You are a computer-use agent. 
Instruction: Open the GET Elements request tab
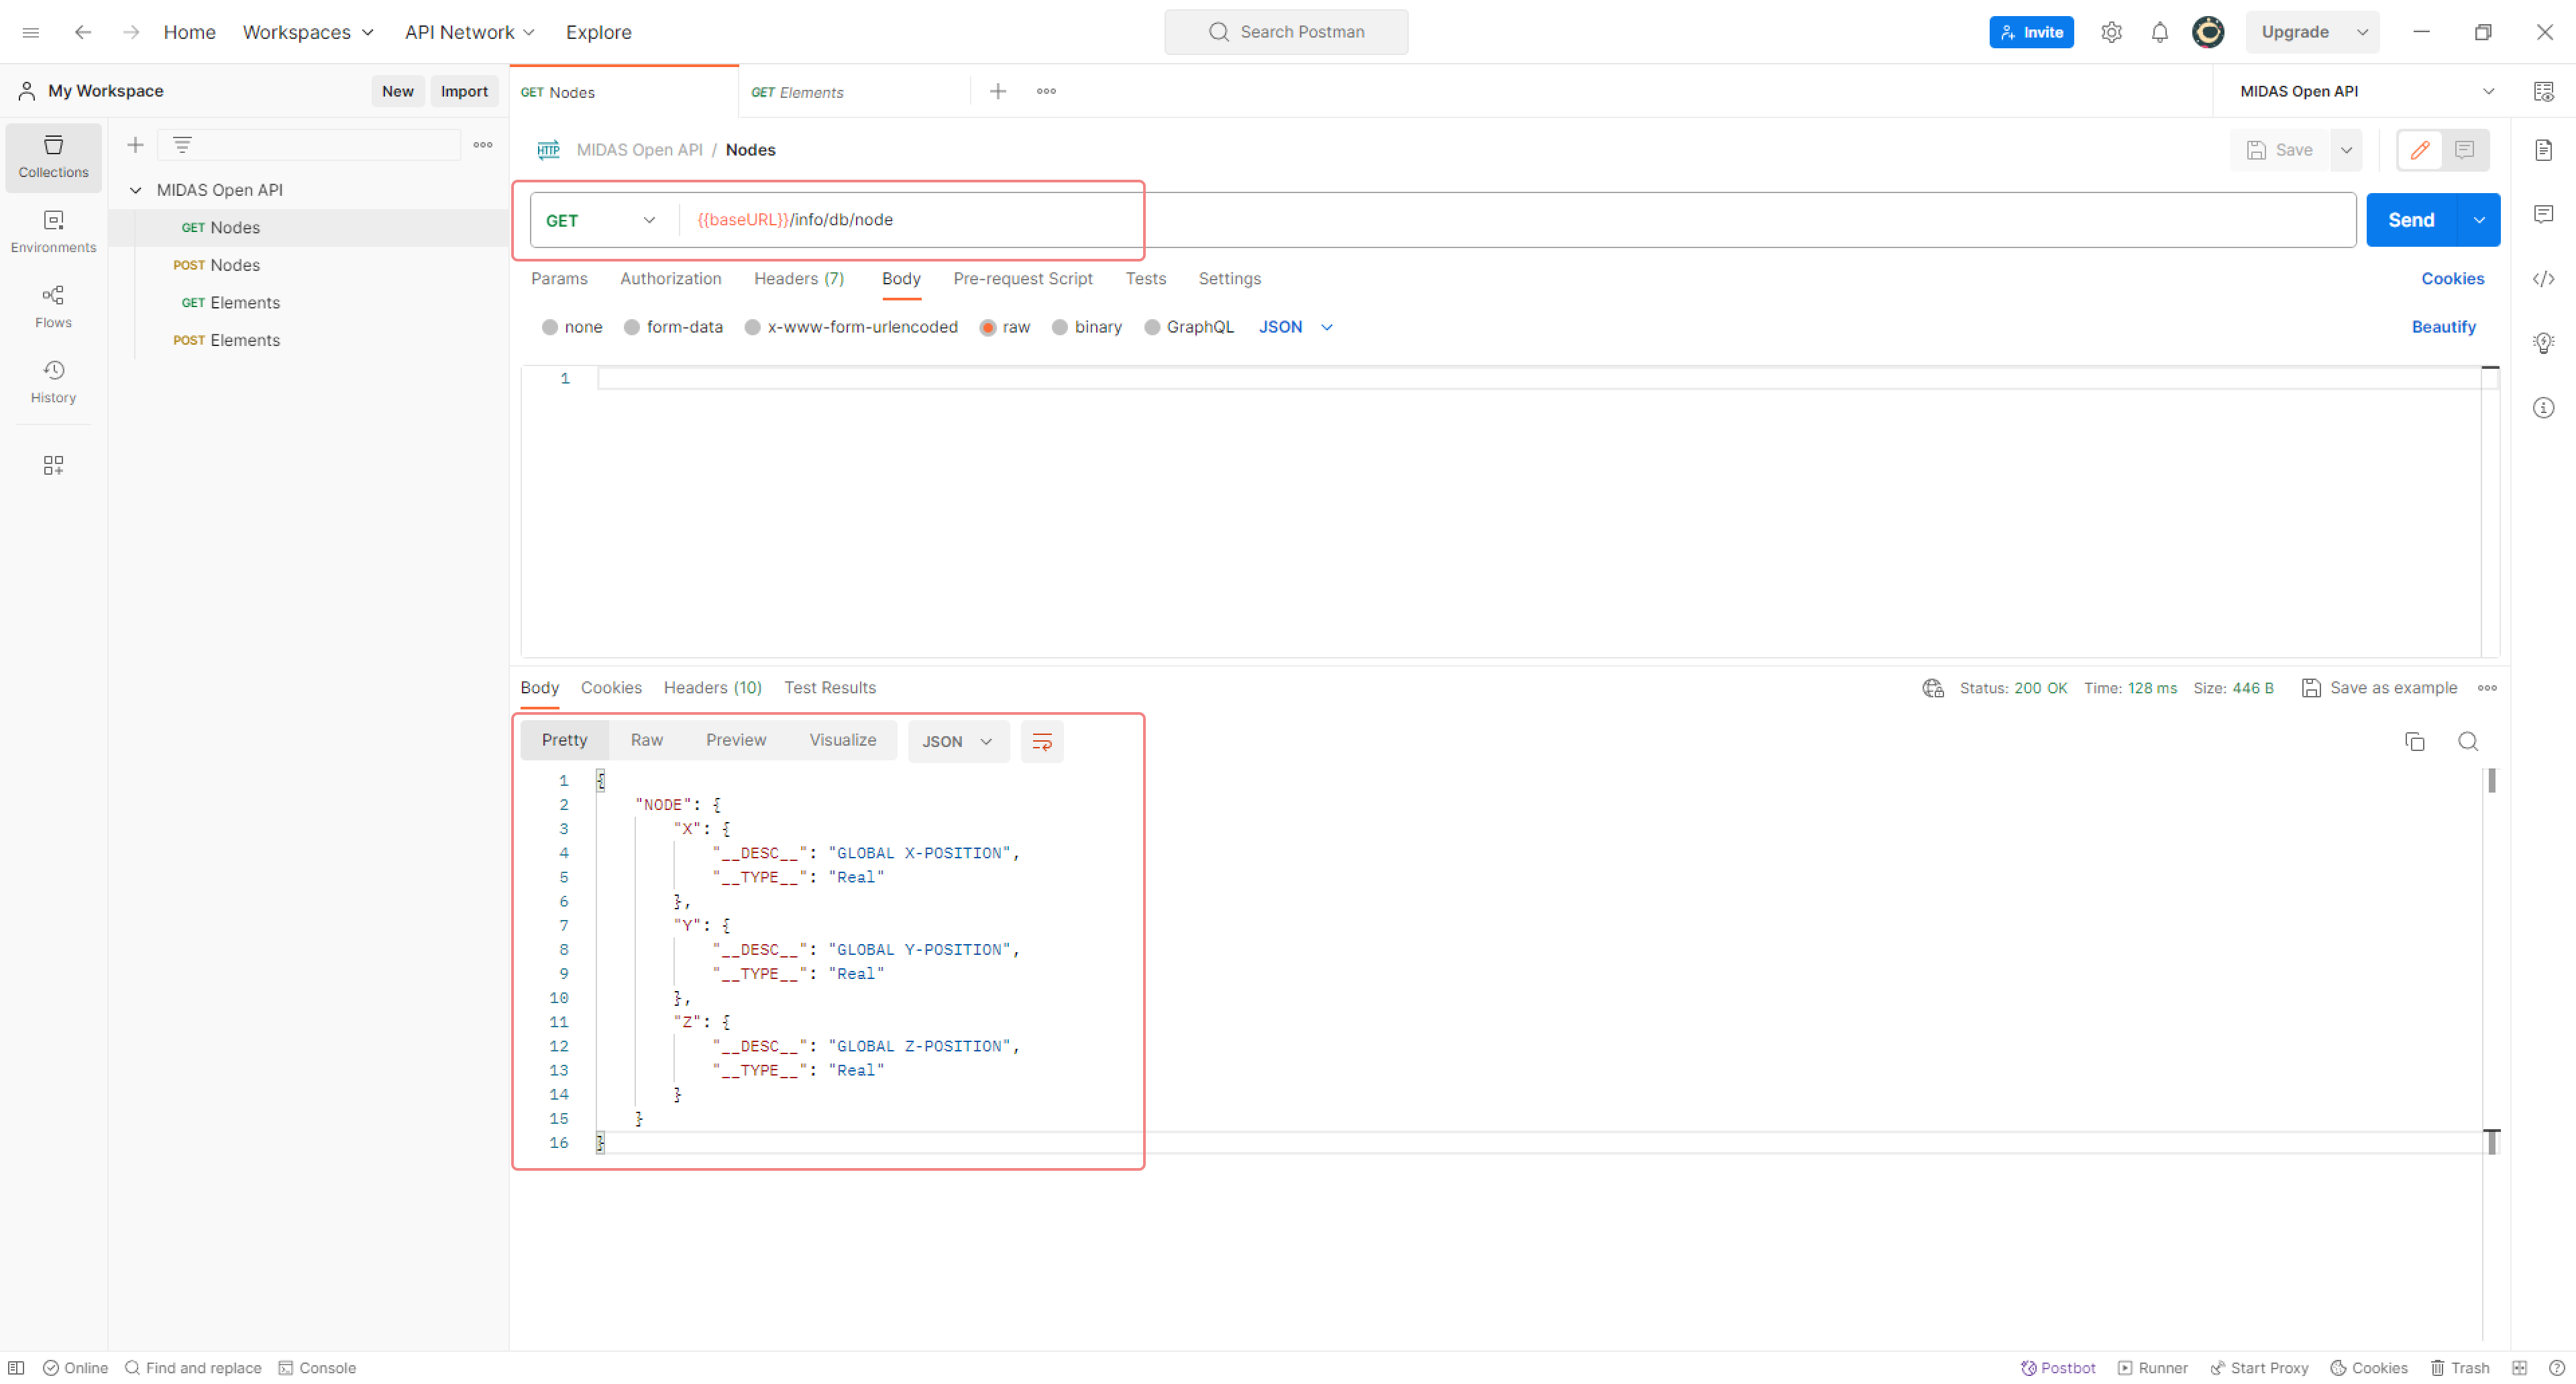810,92
